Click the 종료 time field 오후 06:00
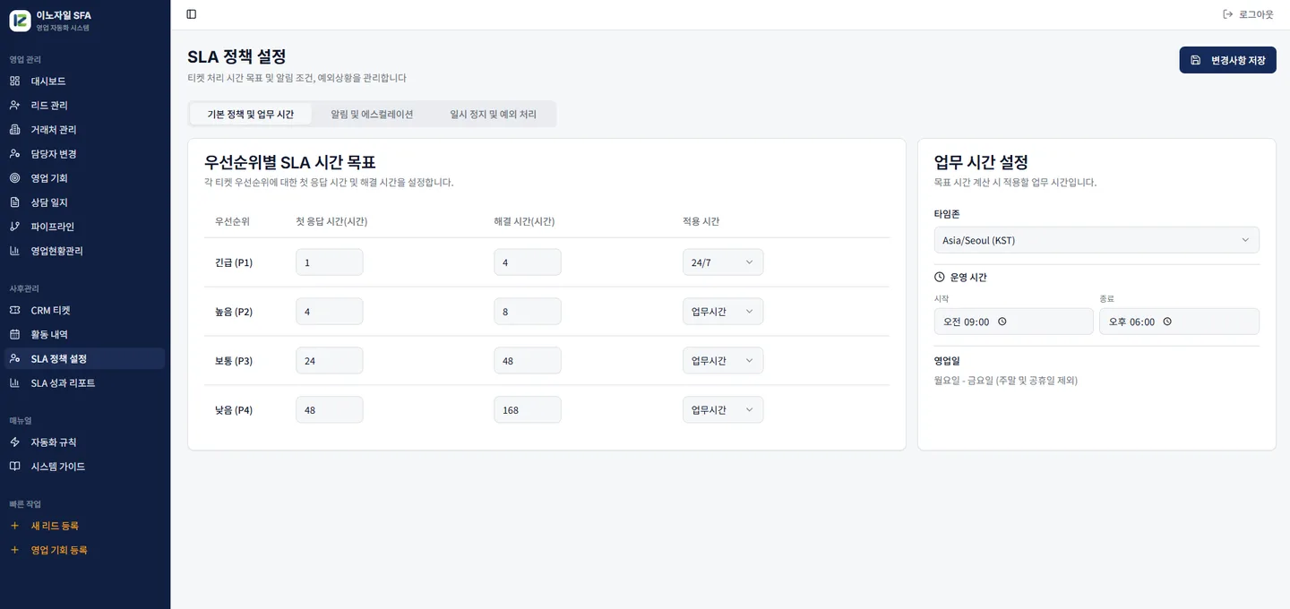 [1179, 322]
